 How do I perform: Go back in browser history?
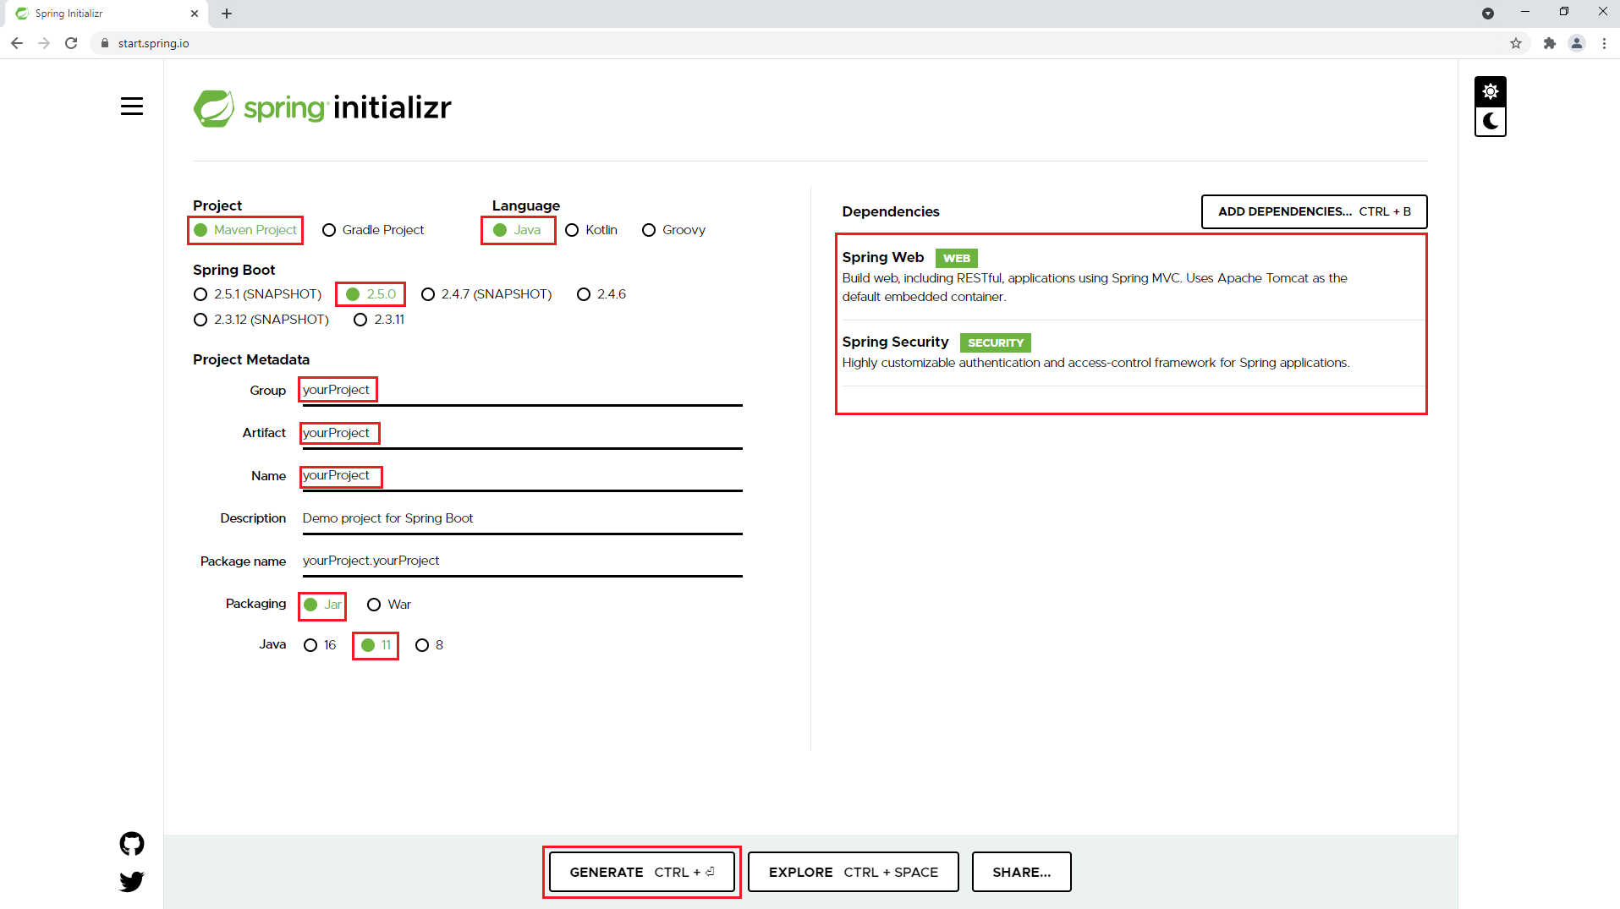tap(17, 43)
